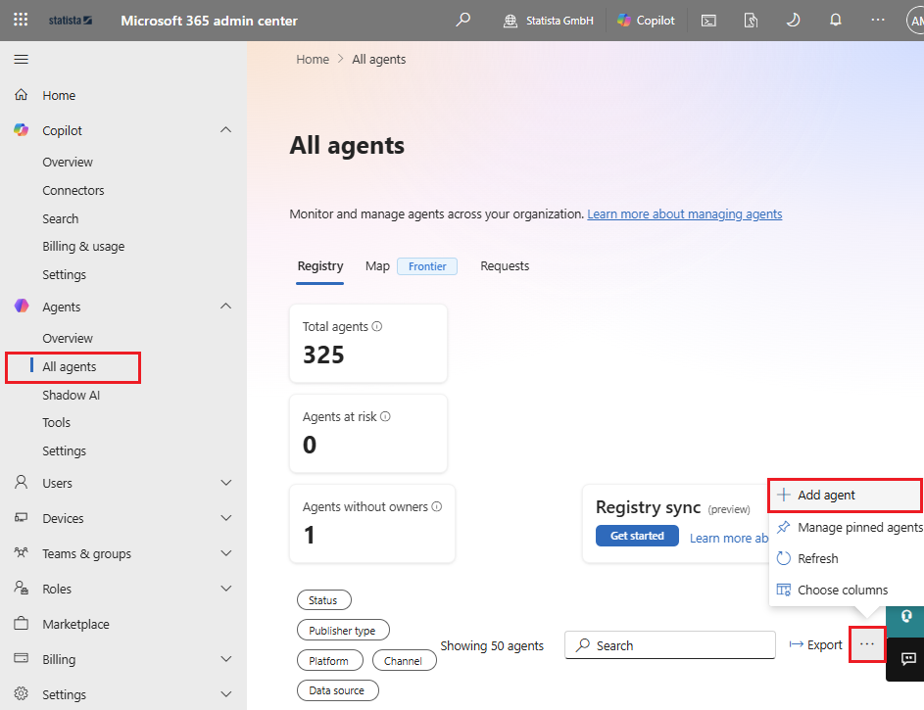Select the Registry tab
This screenshot has width=924, height=710.
320,266
